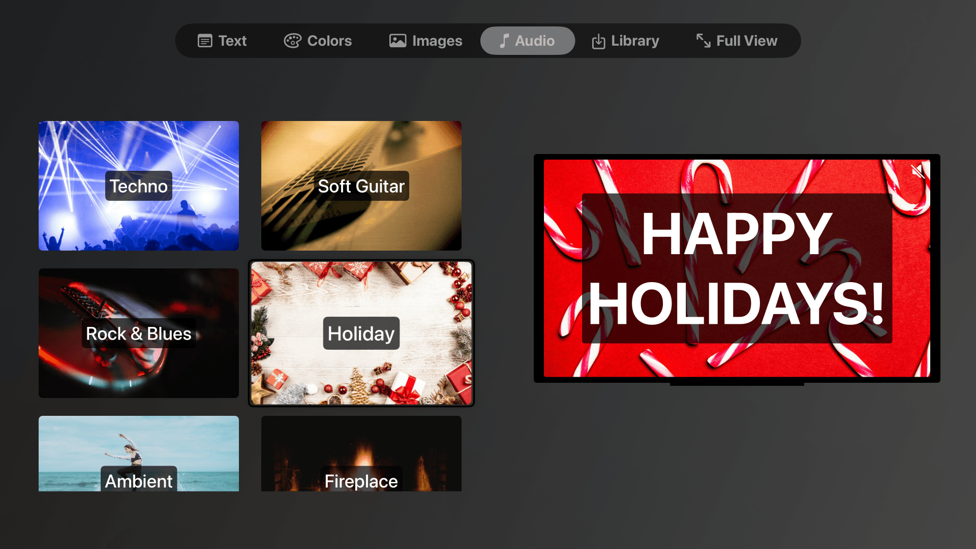Expand the Library content browser
Viewport: 976px width, 549px height.
point(624,41)
